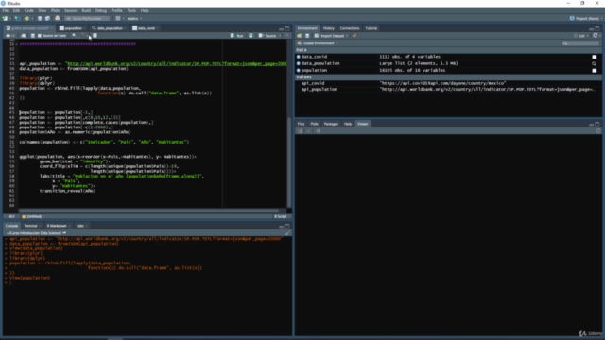This screenshot has height=340, width=605.
Task: Open the Tools menu
Action: [131, 10]
